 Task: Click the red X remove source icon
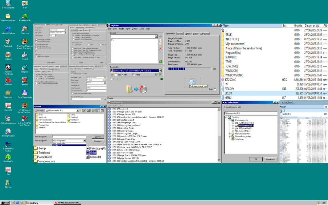coord(160,49)
